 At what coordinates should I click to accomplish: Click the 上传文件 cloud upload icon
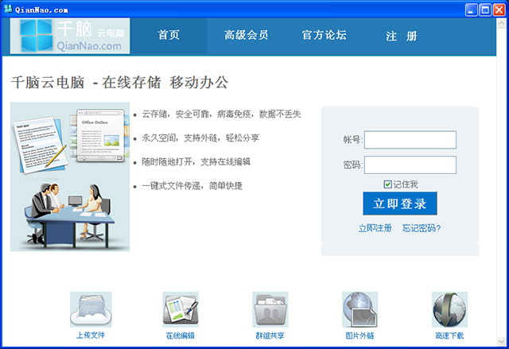(91, 309)
